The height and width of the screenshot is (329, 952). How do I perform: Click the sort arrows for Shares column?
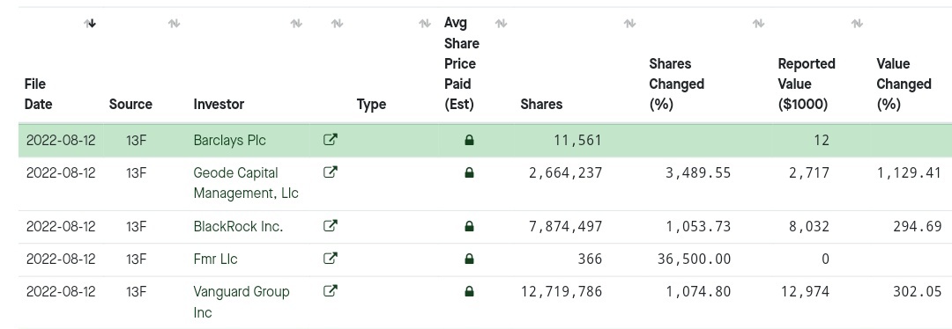point(629,24)
